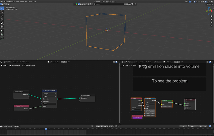This screenshot has height=136, width=214.
Task: Toggle viewport overlays
Action: point(195,2)
